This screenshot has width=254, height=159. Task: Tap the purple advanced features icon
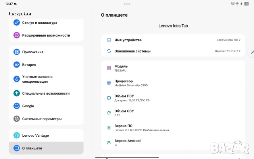[x=17, y=35]
